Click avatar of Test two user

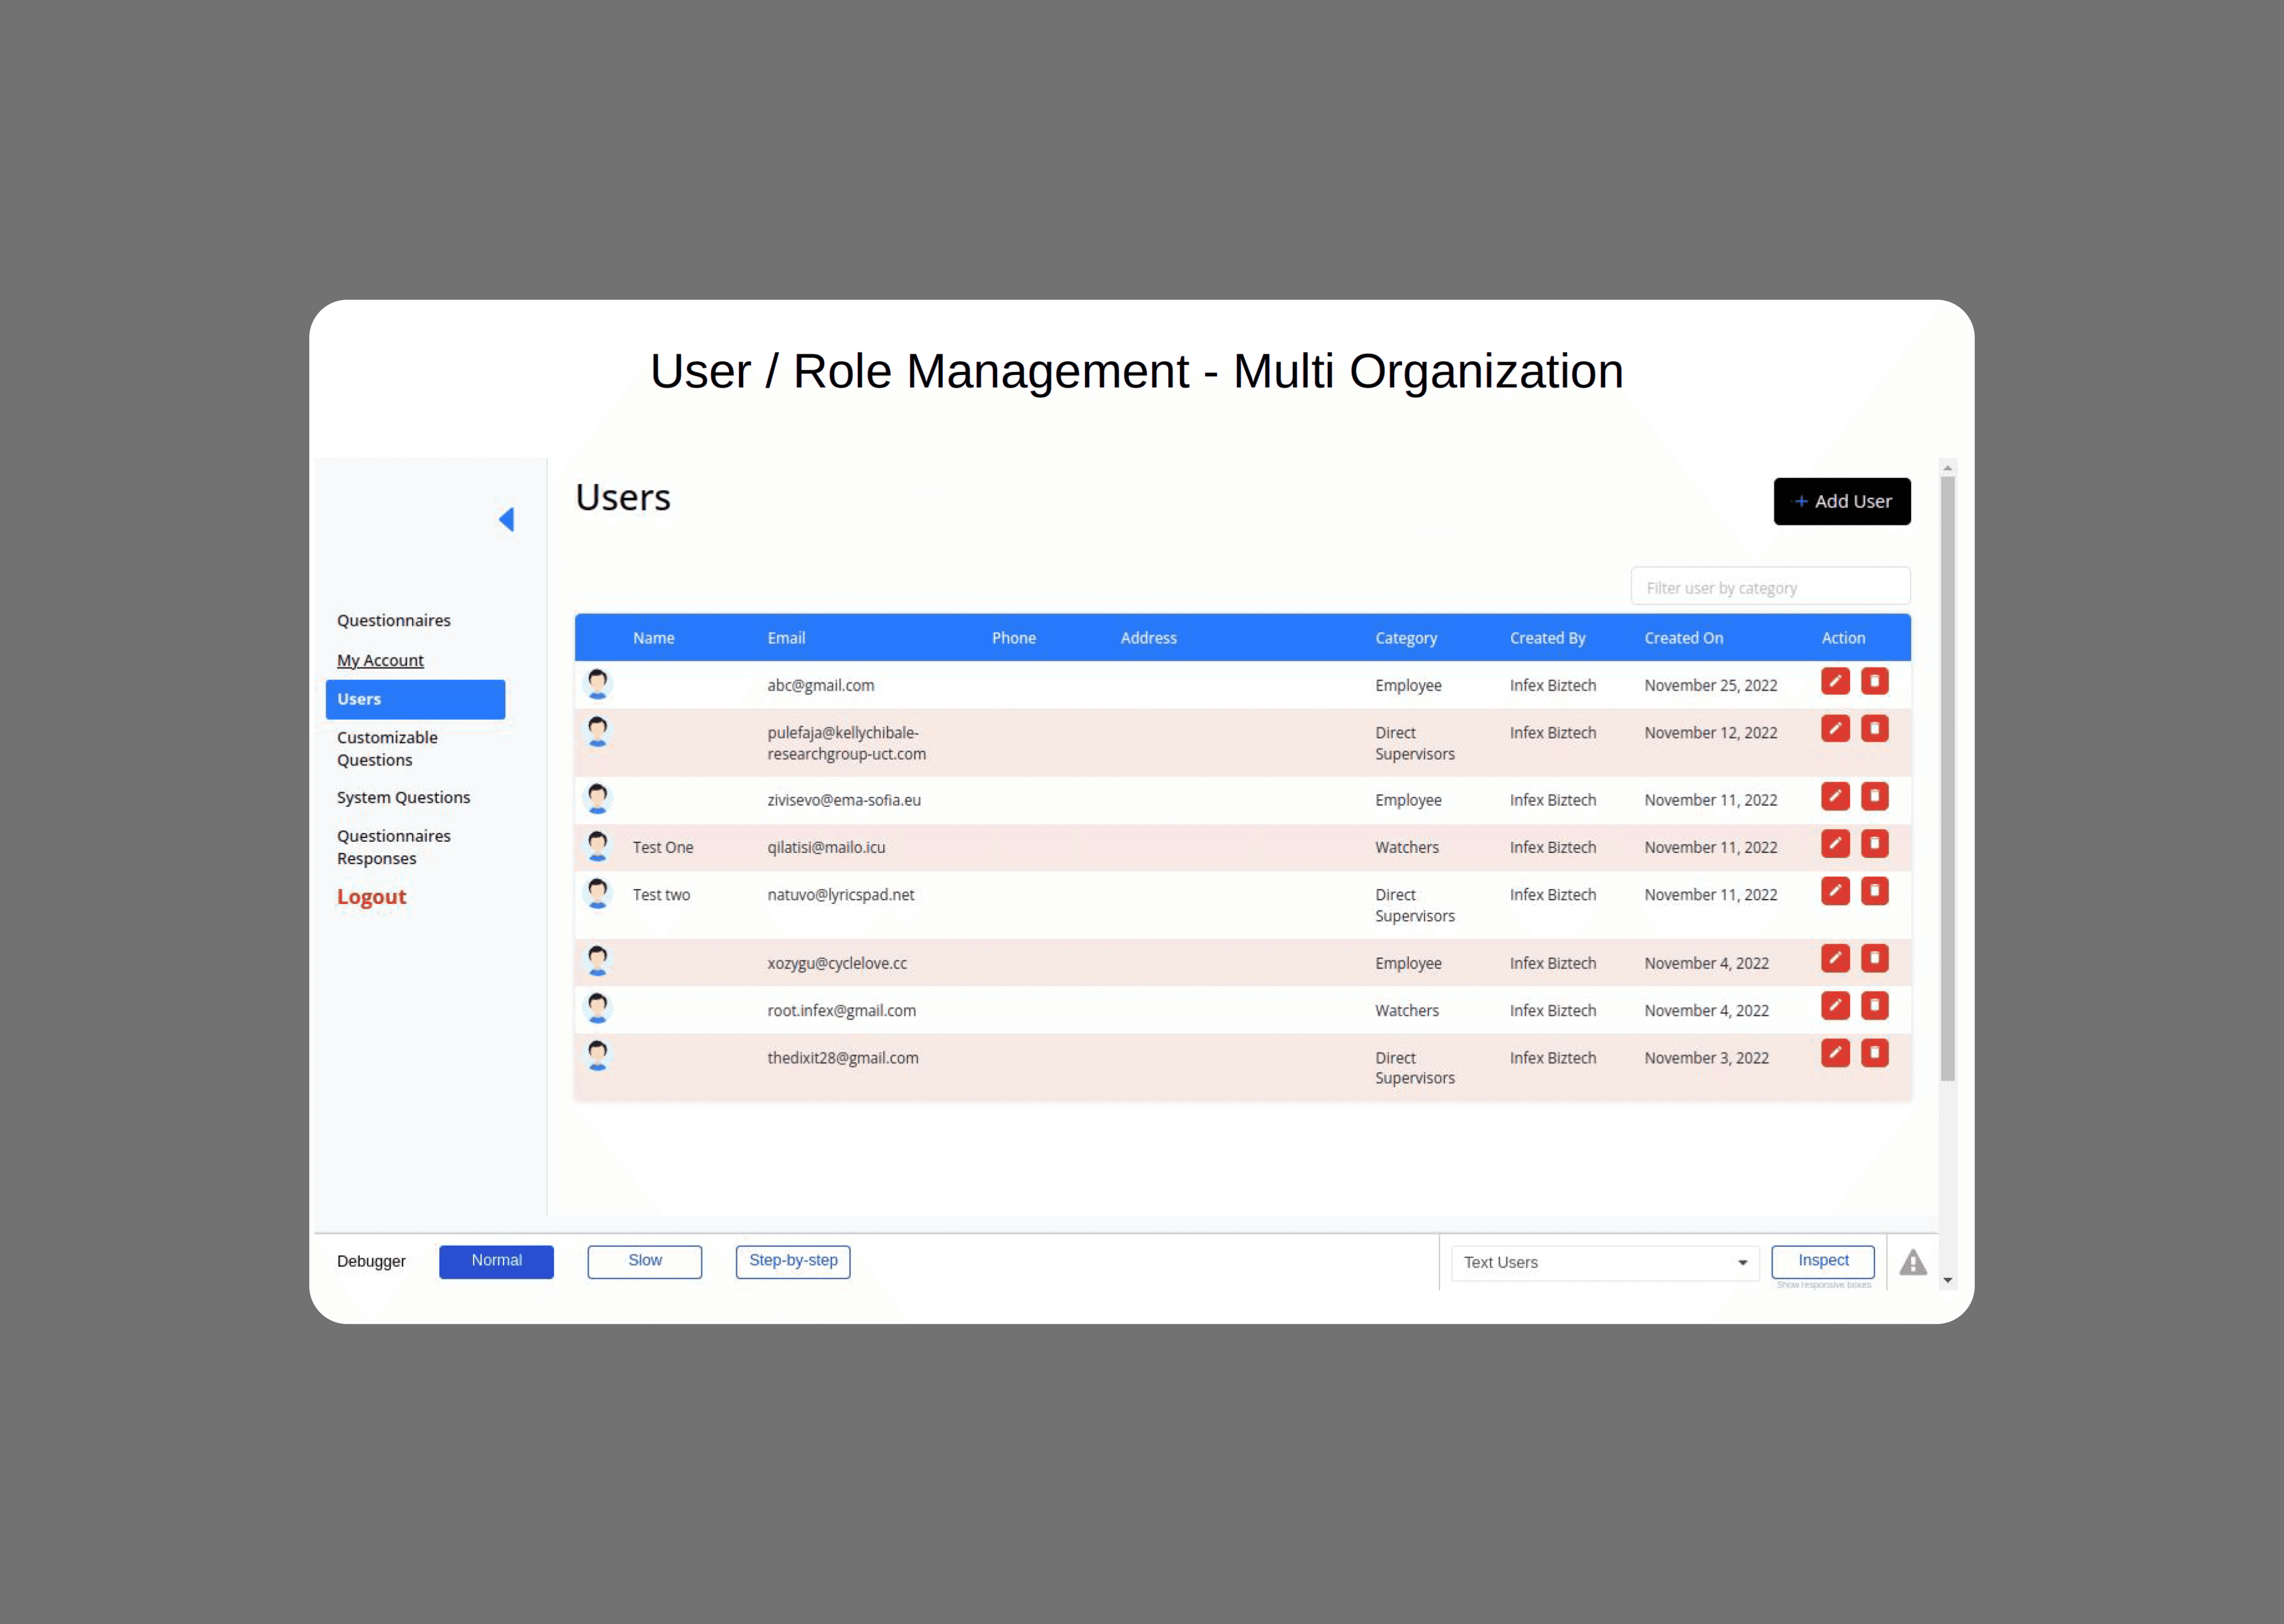tap(598, 893)
